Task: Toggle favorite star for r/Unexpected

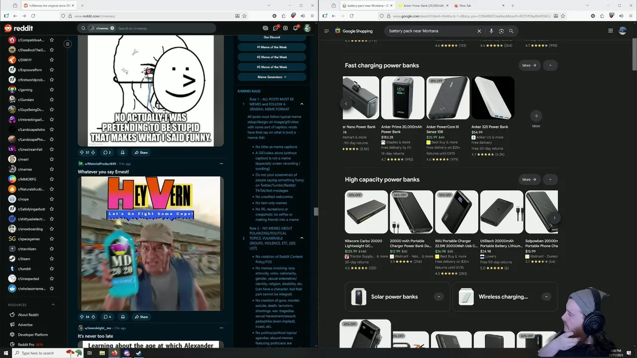Action: point(52,278)
